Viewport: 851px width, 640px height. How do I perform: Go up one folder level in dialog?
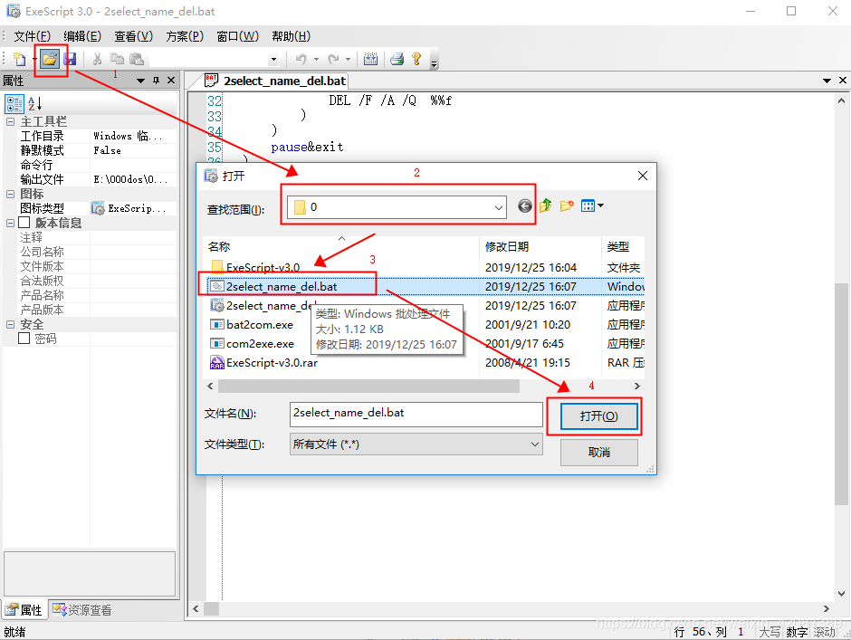pyautogui.click(x=545, y=205)
